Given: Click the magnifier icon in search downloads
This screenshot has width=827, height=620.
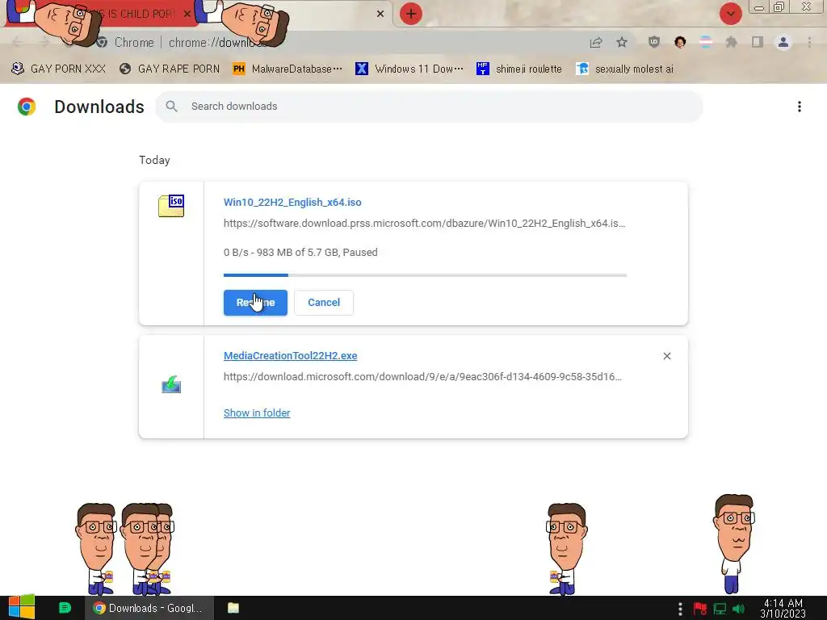Looking at the screenshot, I should 171,107.
